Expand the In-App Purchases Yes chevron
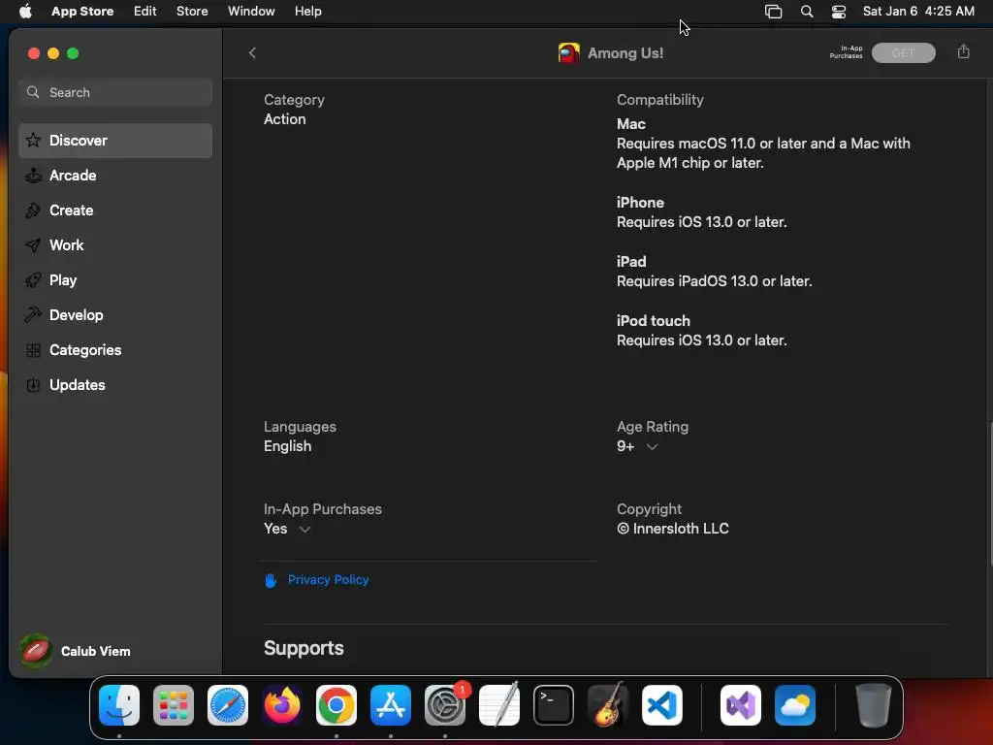The height and width of the screenshot is (745, 993). point(304,530)
